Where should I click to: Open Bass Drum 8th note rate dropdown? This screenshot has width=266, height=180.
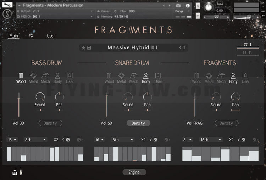(x=35, y=140)
